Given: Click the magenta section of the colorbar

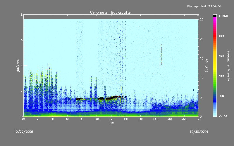Looking at the screenshot, I should click(x=215, y=19).
